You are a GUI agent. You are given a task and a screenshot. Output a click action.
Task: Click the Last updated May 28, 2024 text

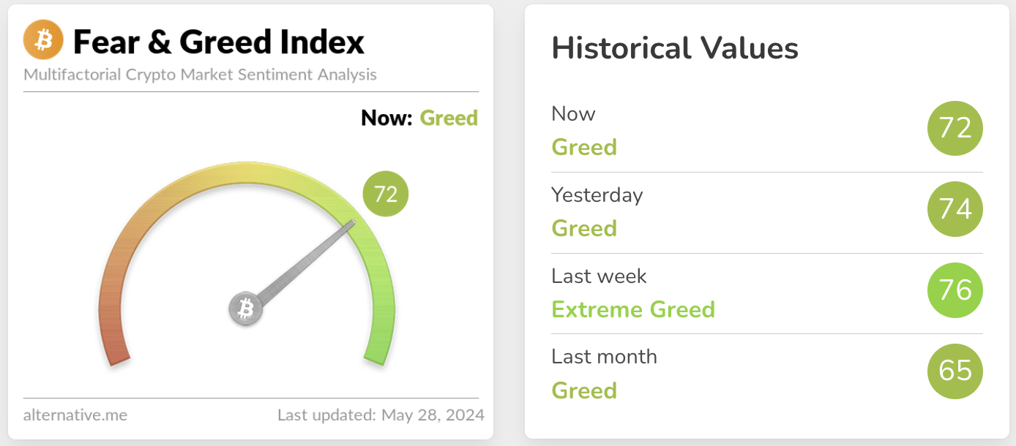(x=381, y=415)
